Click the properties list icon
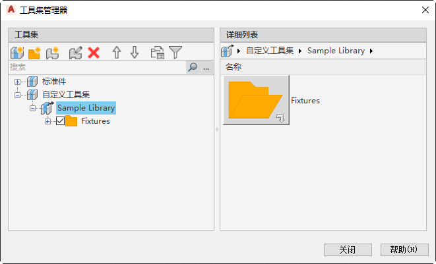This screenshot has width=436, height=264. pyautogui.click(x=158, y=53)
